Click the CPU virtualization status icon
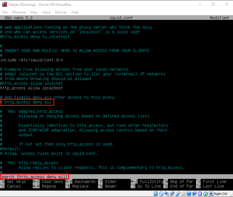 200,193
